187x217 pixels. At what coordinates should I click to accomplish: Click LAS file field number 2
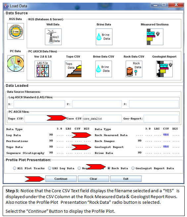(x=97, y=104)
